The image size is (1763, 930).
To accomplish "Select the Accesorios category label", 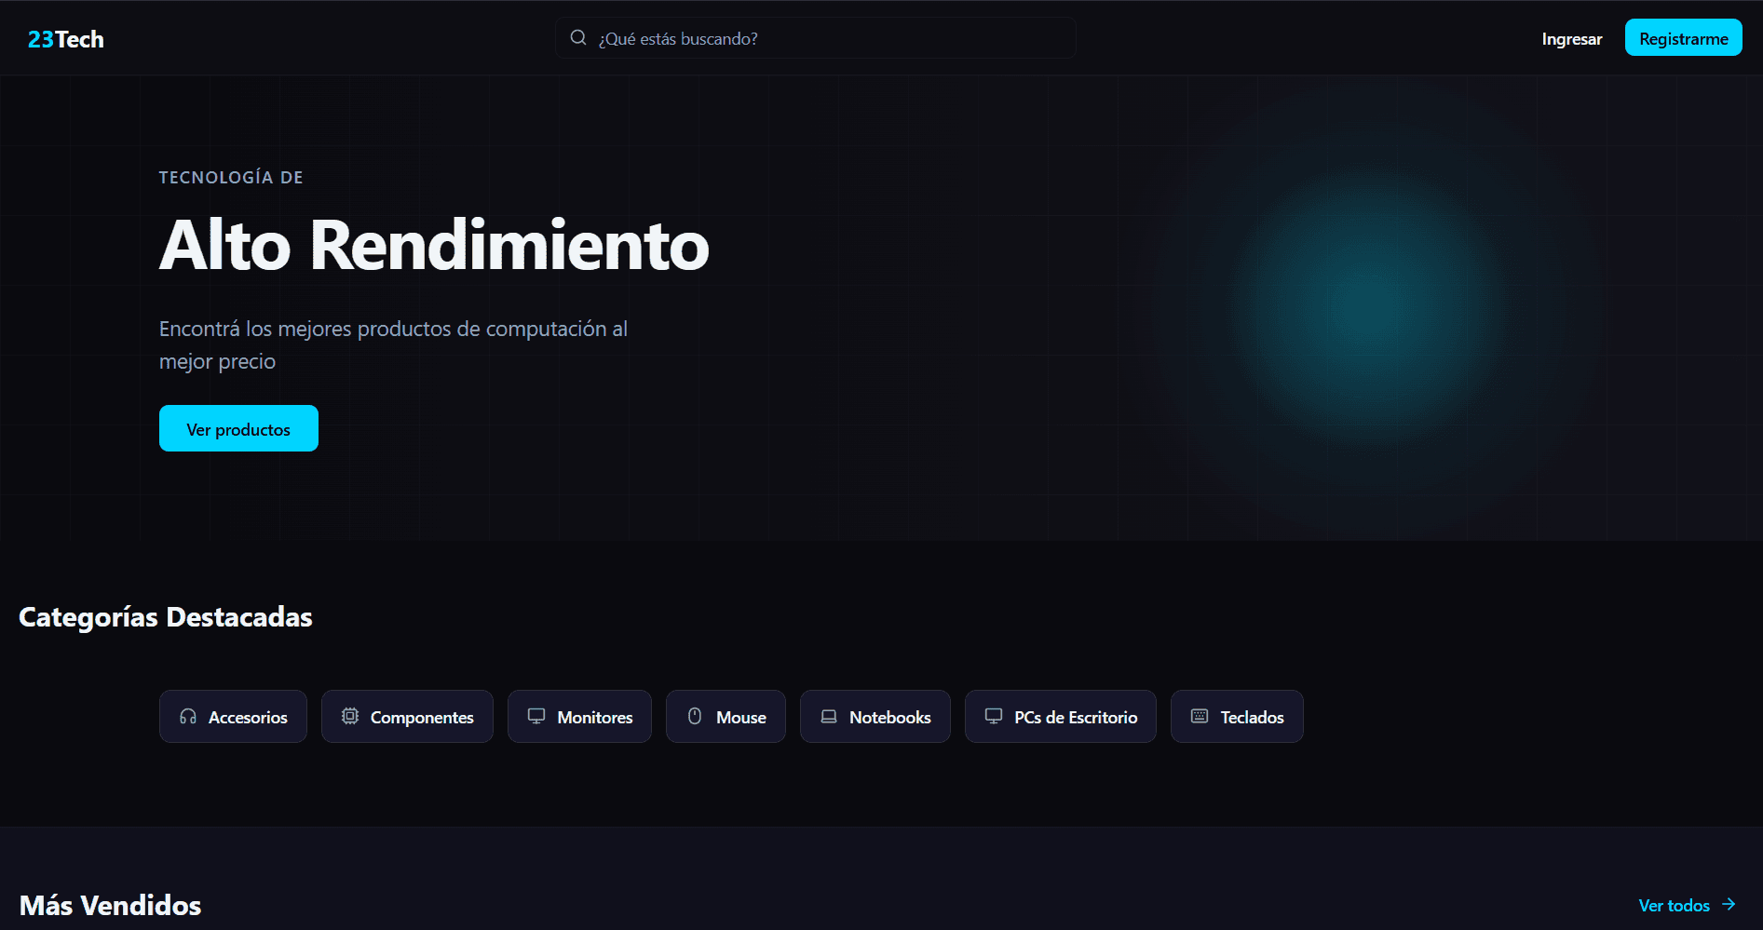I will 248,718.
